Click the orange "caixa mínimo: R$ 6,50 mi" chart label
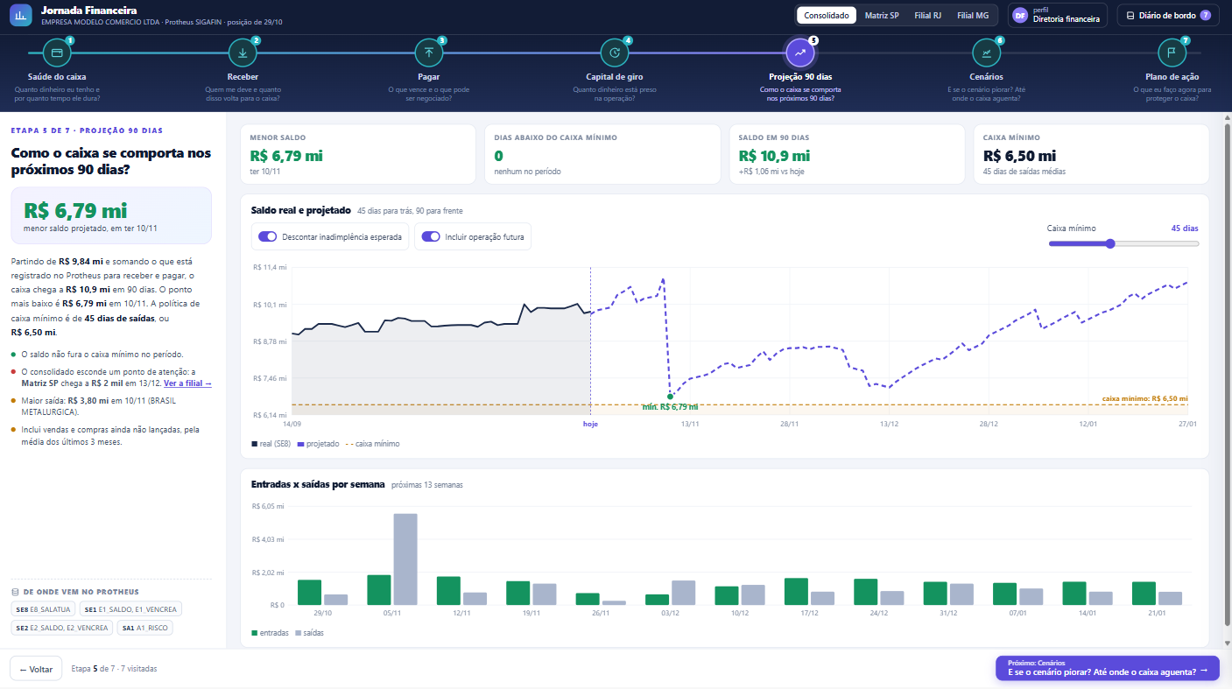Screen dimensions: 1232x689 click(1144, 398)
